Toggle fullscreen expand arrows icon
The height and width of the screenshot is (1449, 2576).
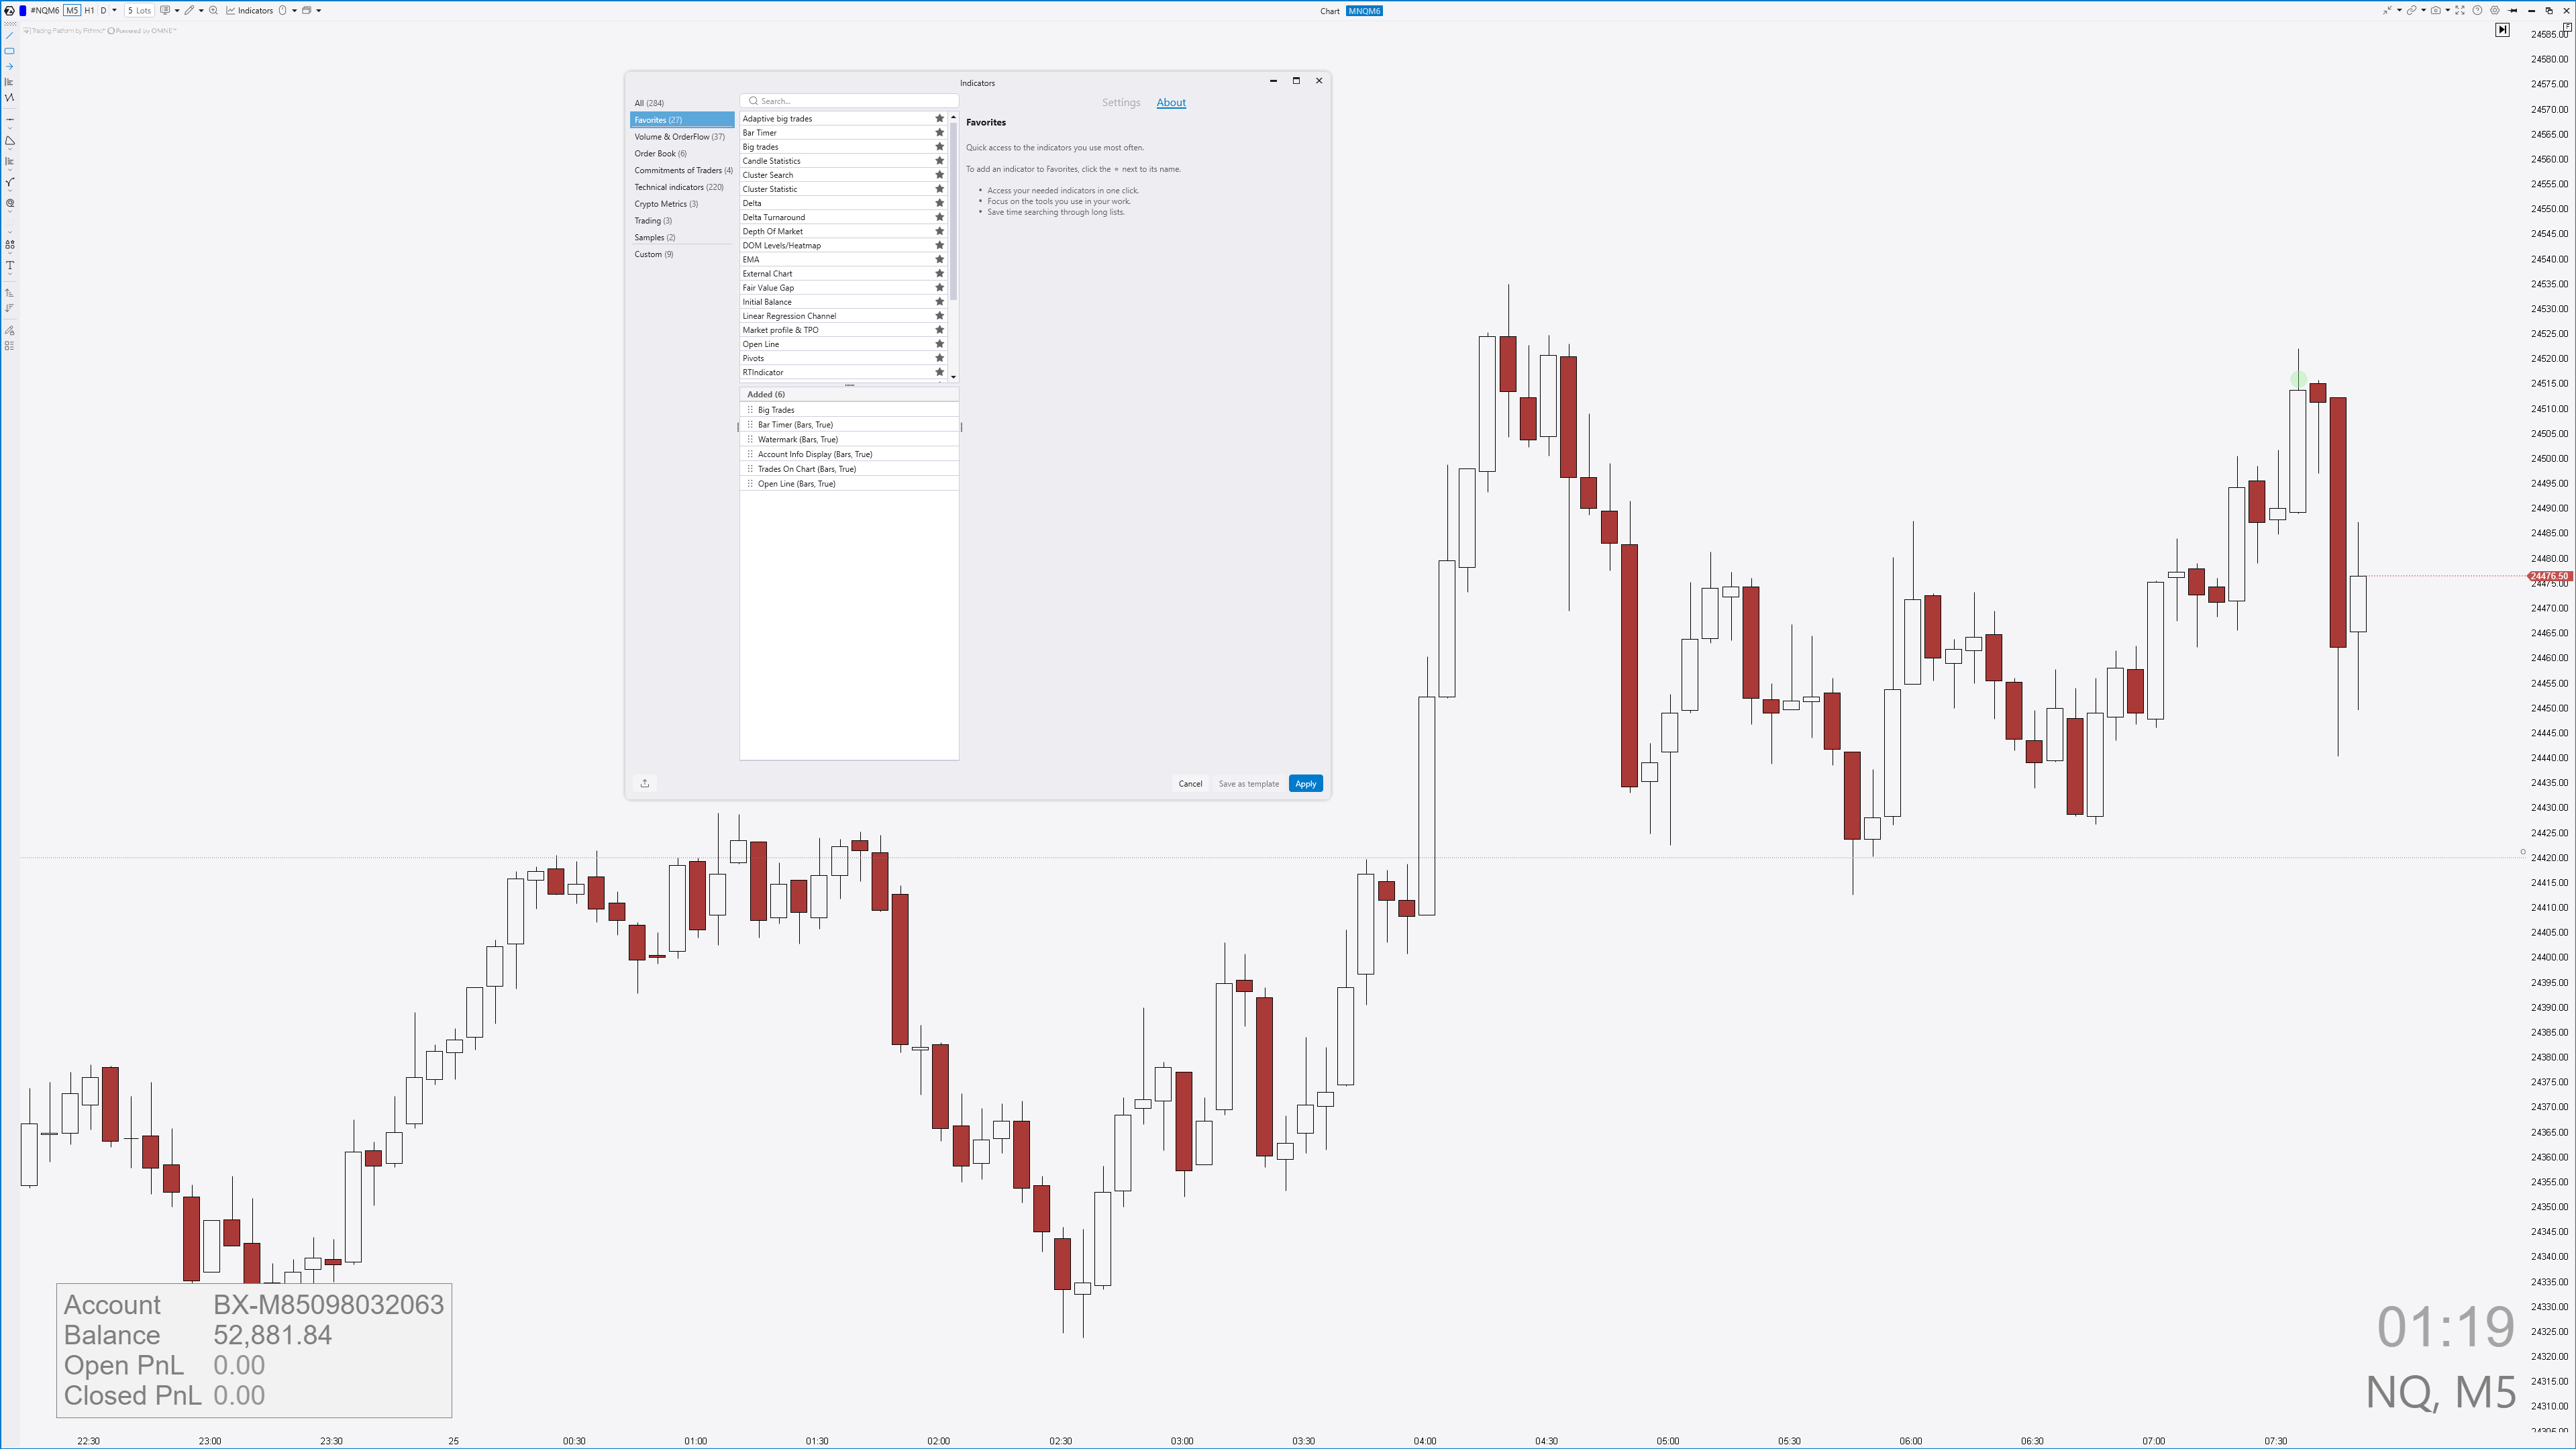coord(2460,10)
